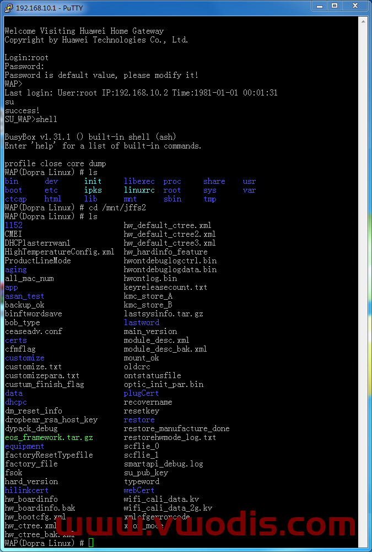Click the green terminal cursor
Image resolution: width=372 pixels, height=552 pixels.
[91, 543]
